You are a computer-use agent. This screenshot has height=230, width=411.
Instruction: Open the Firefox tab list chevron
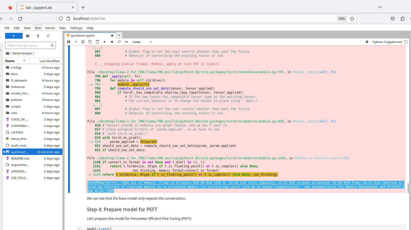[x=379, y=7]
